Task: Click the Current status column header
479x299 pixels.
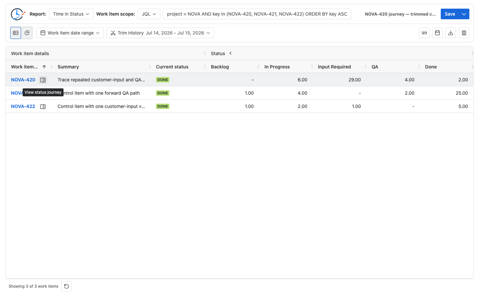Action: coord(172,67)
